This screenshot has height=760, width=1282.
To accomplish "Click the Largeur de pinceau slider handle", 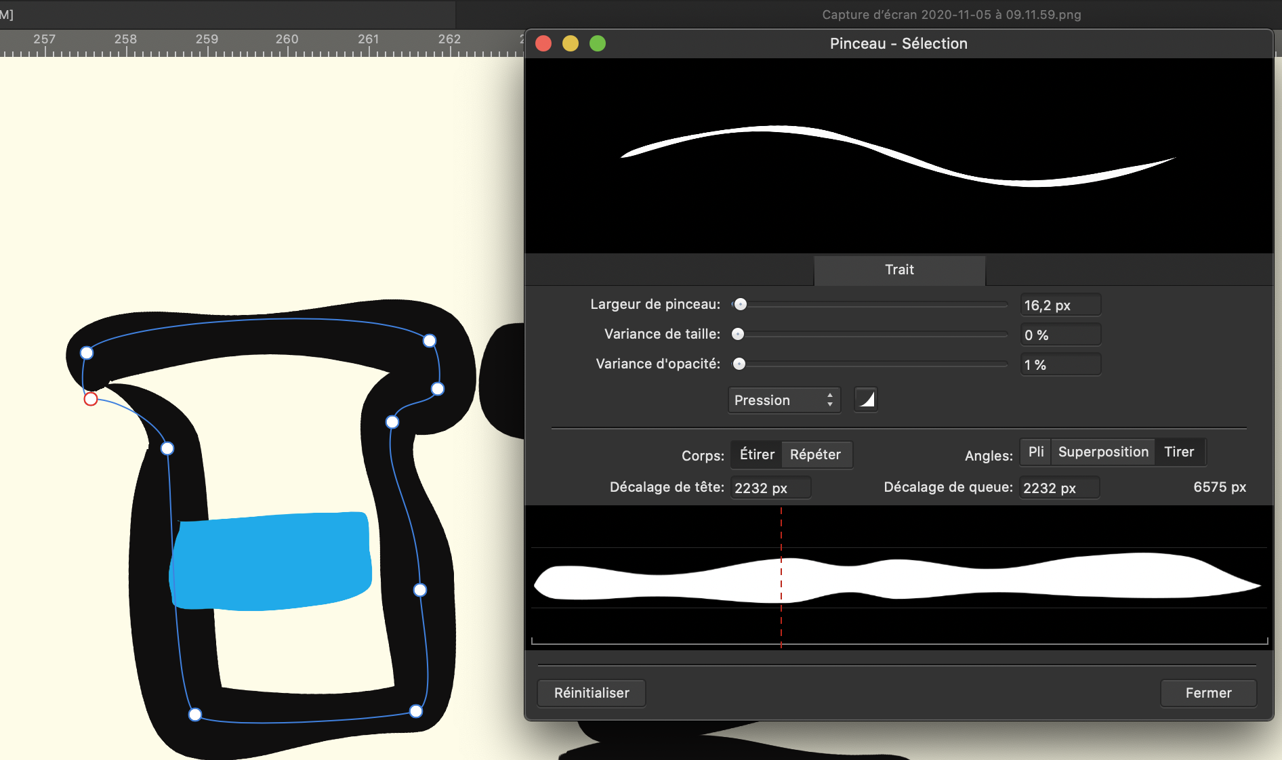I will point(741,305).
